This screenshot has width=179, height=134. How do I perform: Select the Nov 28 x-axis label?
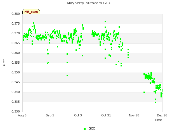tap(134, 115)
